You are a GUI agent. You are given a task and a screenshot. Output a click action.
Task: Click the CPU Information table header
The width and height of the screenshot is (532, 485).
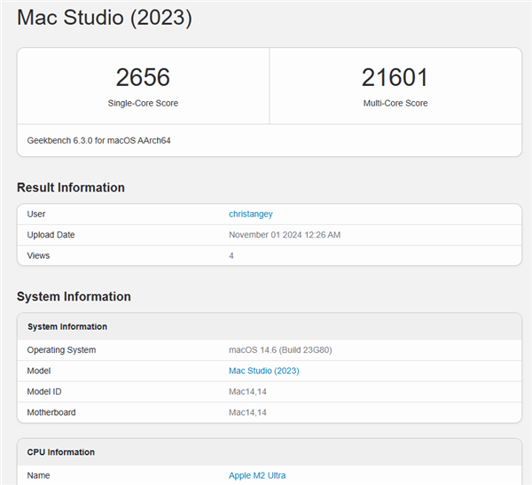(61, 452)
